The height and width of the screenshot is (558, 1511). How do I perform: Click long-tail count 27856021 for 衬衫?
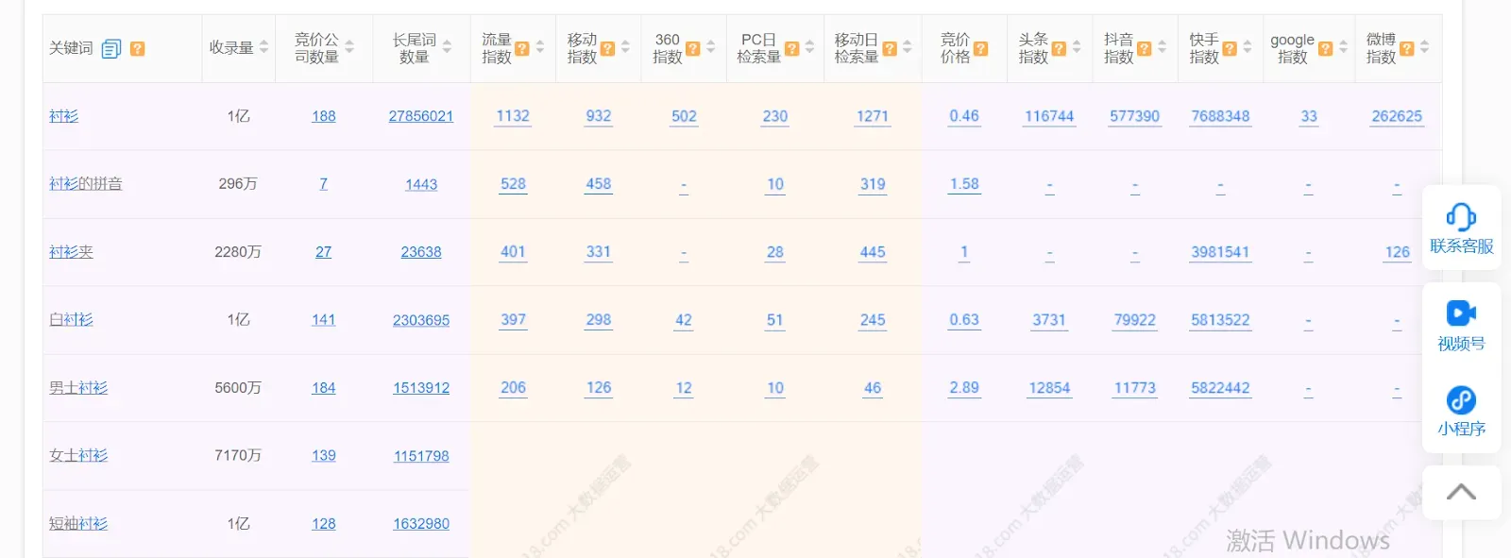(420, 116)
